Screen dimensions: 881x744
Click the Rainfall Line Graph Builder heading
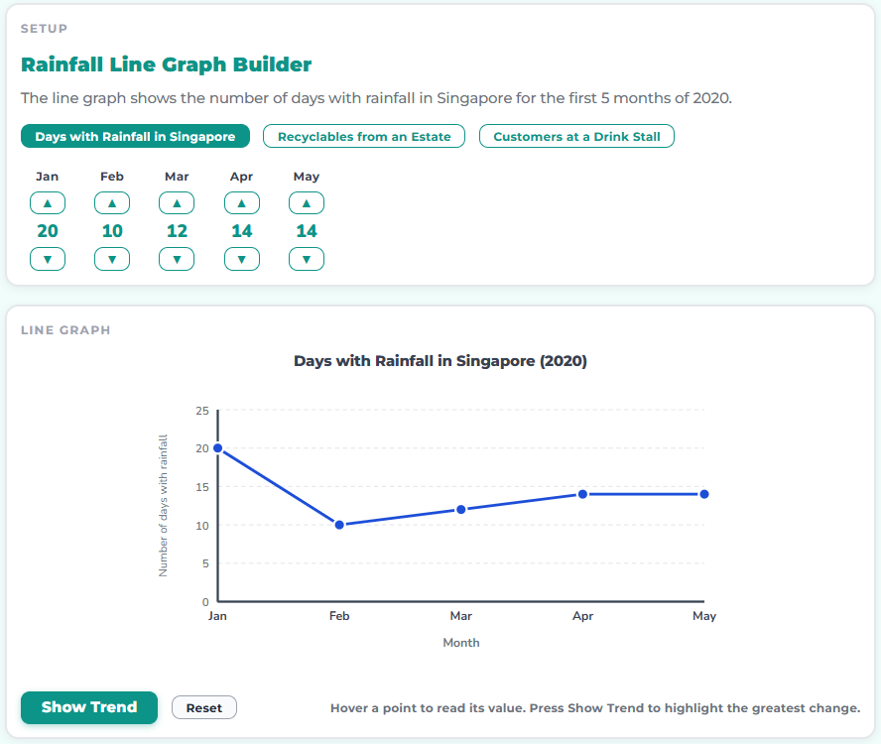point(167,64)
